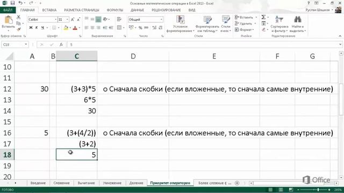Click AutoSum sigma icon
This screenshot has height=193, width=344.
coord(263,17)
